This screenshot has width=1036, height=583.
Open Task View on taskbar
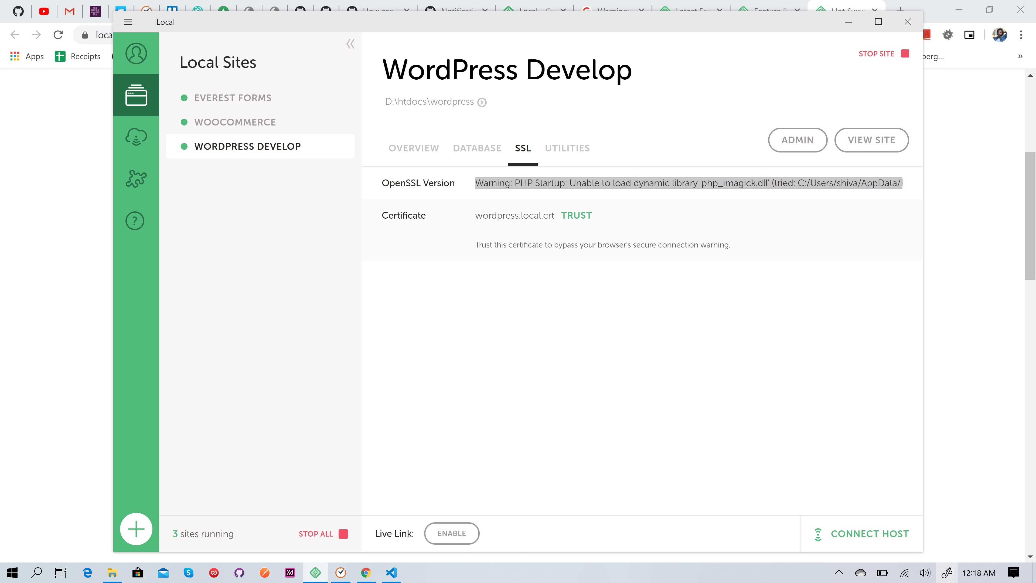click(61, 572)
